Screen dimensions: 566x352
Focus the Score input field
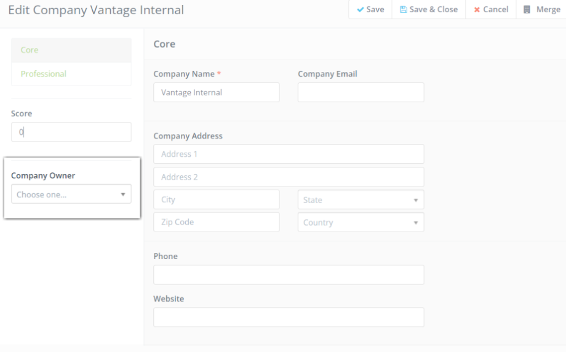pos(71,132)
